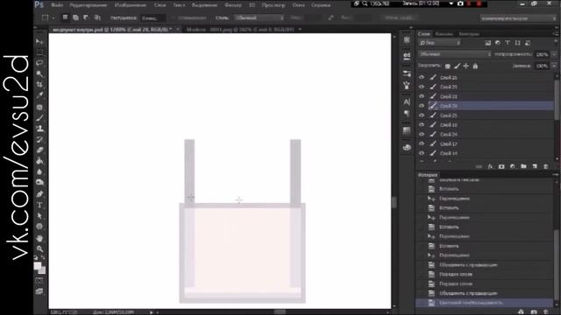This screenshot has width=561, height=315.
Task: Toggle lock position for layer
Action: tap(465, 66)
